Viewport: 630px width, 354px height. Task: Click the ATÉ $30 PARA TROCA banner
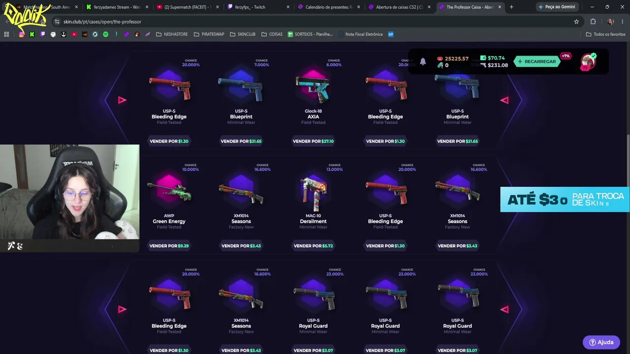point(565,199)
